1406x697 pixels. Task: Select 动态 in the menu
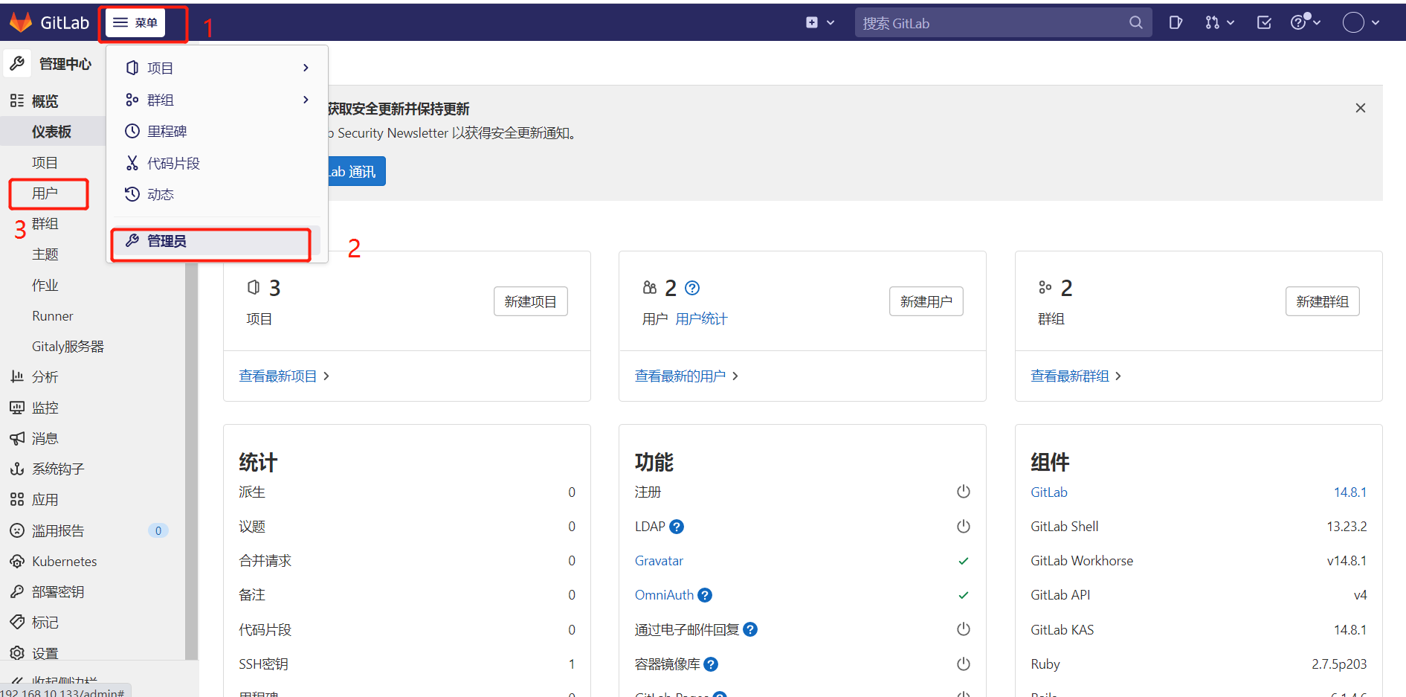coord(217,194)
